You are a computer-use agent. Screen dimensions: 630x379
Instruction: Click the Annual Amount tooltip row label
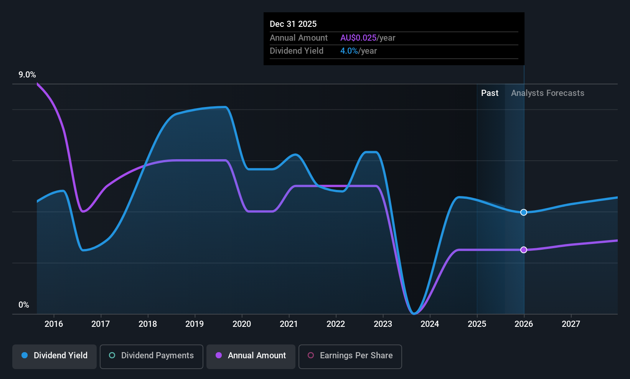pos(299,38)
